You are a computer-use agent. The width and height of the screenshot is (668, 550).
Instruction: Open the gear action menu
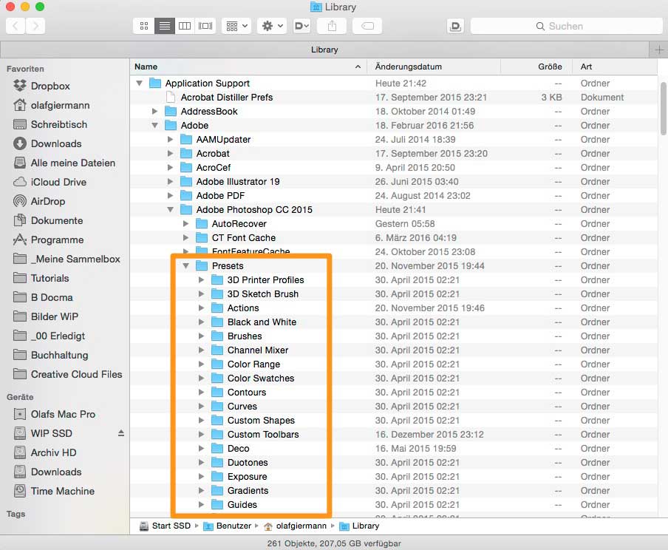272,26
